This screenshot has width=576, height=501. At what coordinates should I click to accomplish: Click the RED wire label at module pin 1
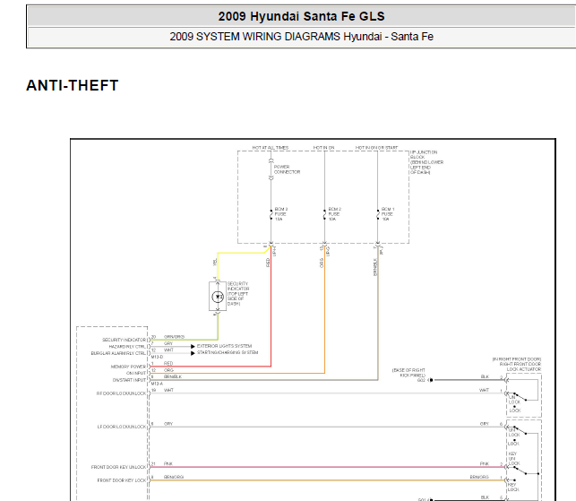tap(168, 364)
